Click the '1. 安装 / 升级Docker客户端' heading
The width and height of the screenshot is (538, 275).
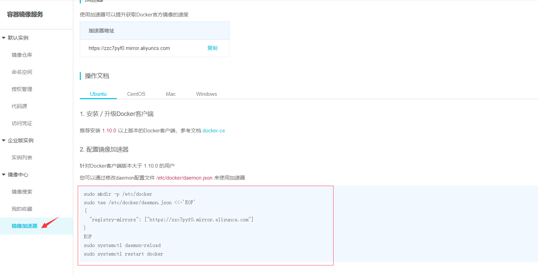click(117, 114)
